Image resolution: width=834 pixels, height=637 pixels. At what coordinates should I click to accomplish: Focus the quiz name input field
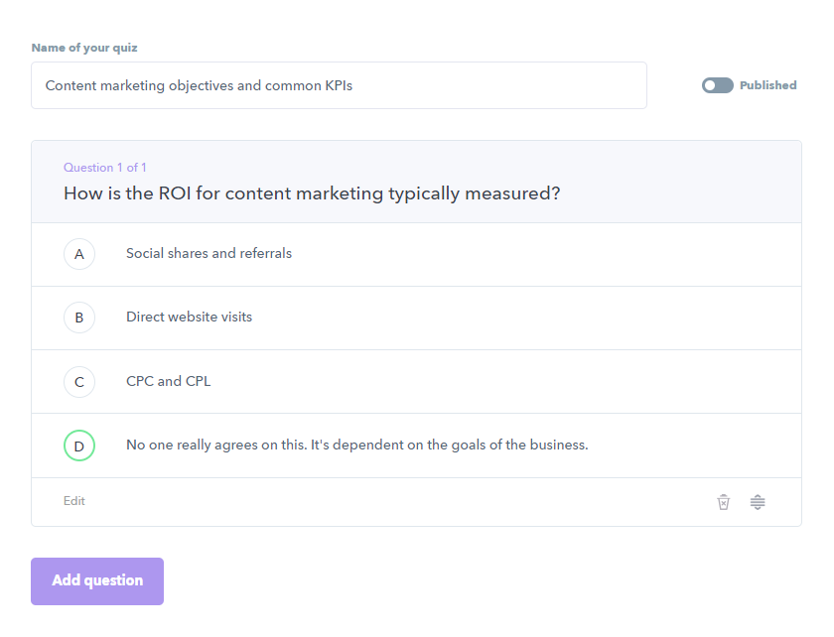point(339,85)
